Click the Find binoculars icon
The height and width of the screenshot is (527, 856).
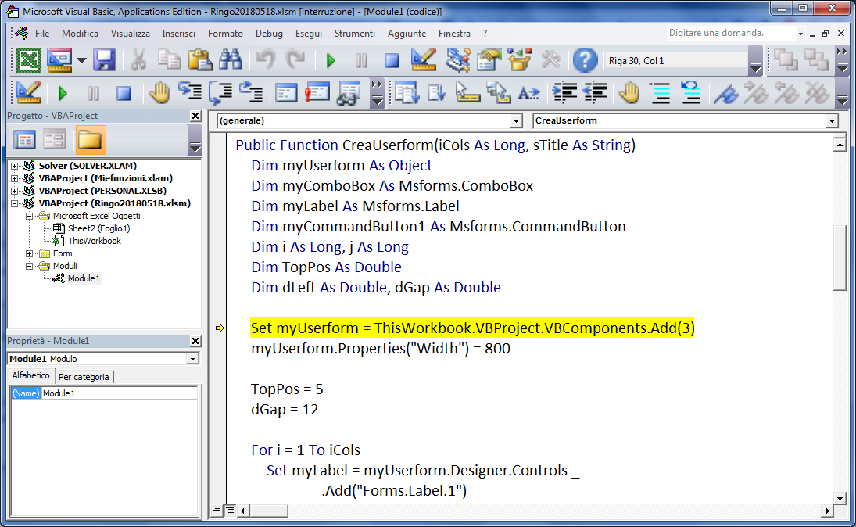click(x=231, y=60)
